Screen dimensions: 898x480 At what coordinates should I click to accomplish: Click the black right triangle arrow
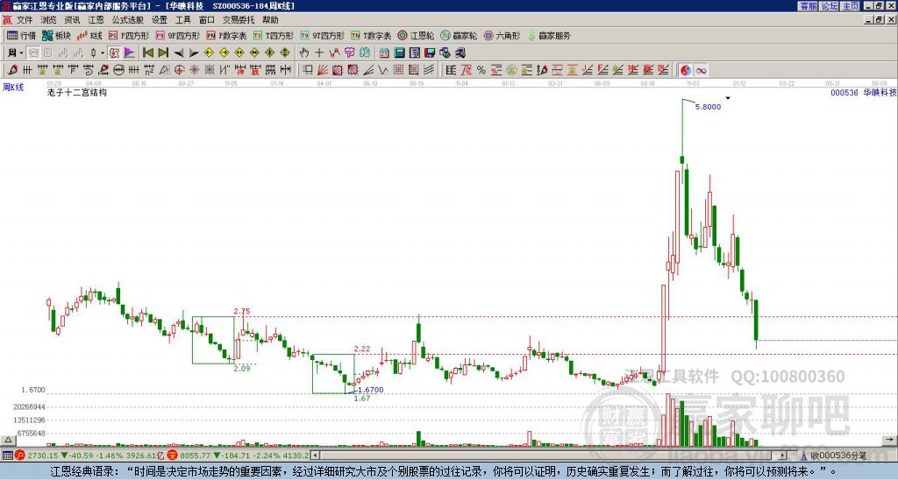[x=194, y=53]
